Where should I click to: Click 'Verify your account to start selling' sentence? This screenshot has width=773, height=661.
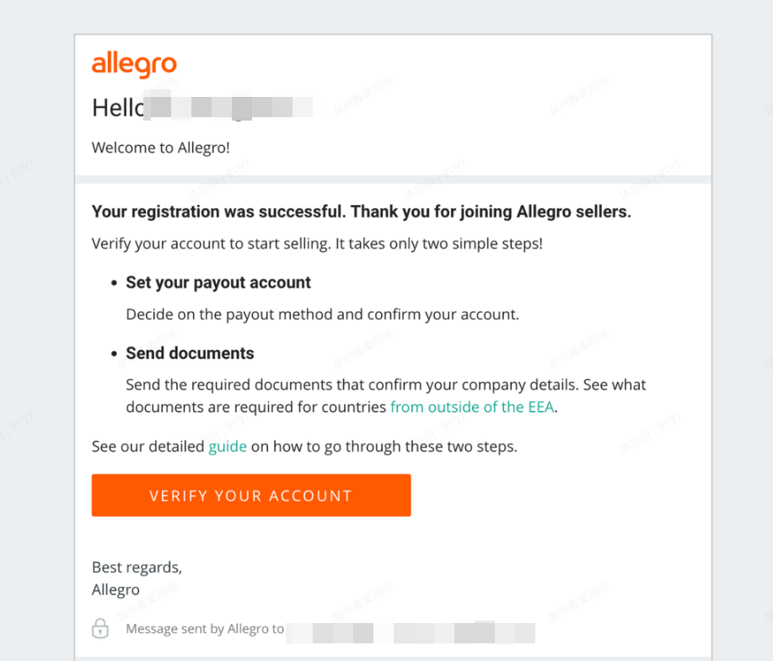coord(316,245)
